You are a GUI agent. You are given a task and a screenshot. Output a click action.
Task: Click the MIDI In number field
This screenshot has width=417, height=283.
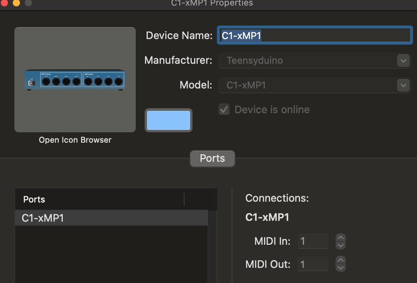point(313,241)
